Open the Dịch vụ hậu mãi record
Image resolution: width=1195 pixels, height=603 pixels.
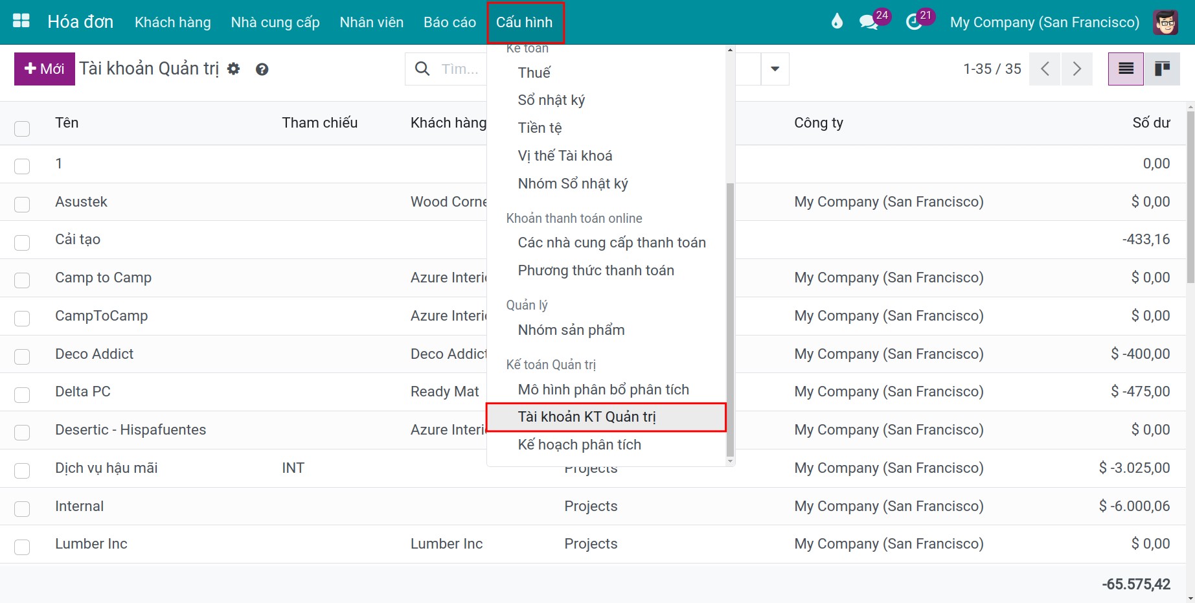click(x=106, y=468)
